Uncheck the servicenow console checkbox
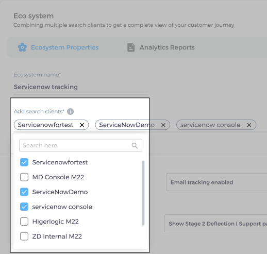 [24, 207]
